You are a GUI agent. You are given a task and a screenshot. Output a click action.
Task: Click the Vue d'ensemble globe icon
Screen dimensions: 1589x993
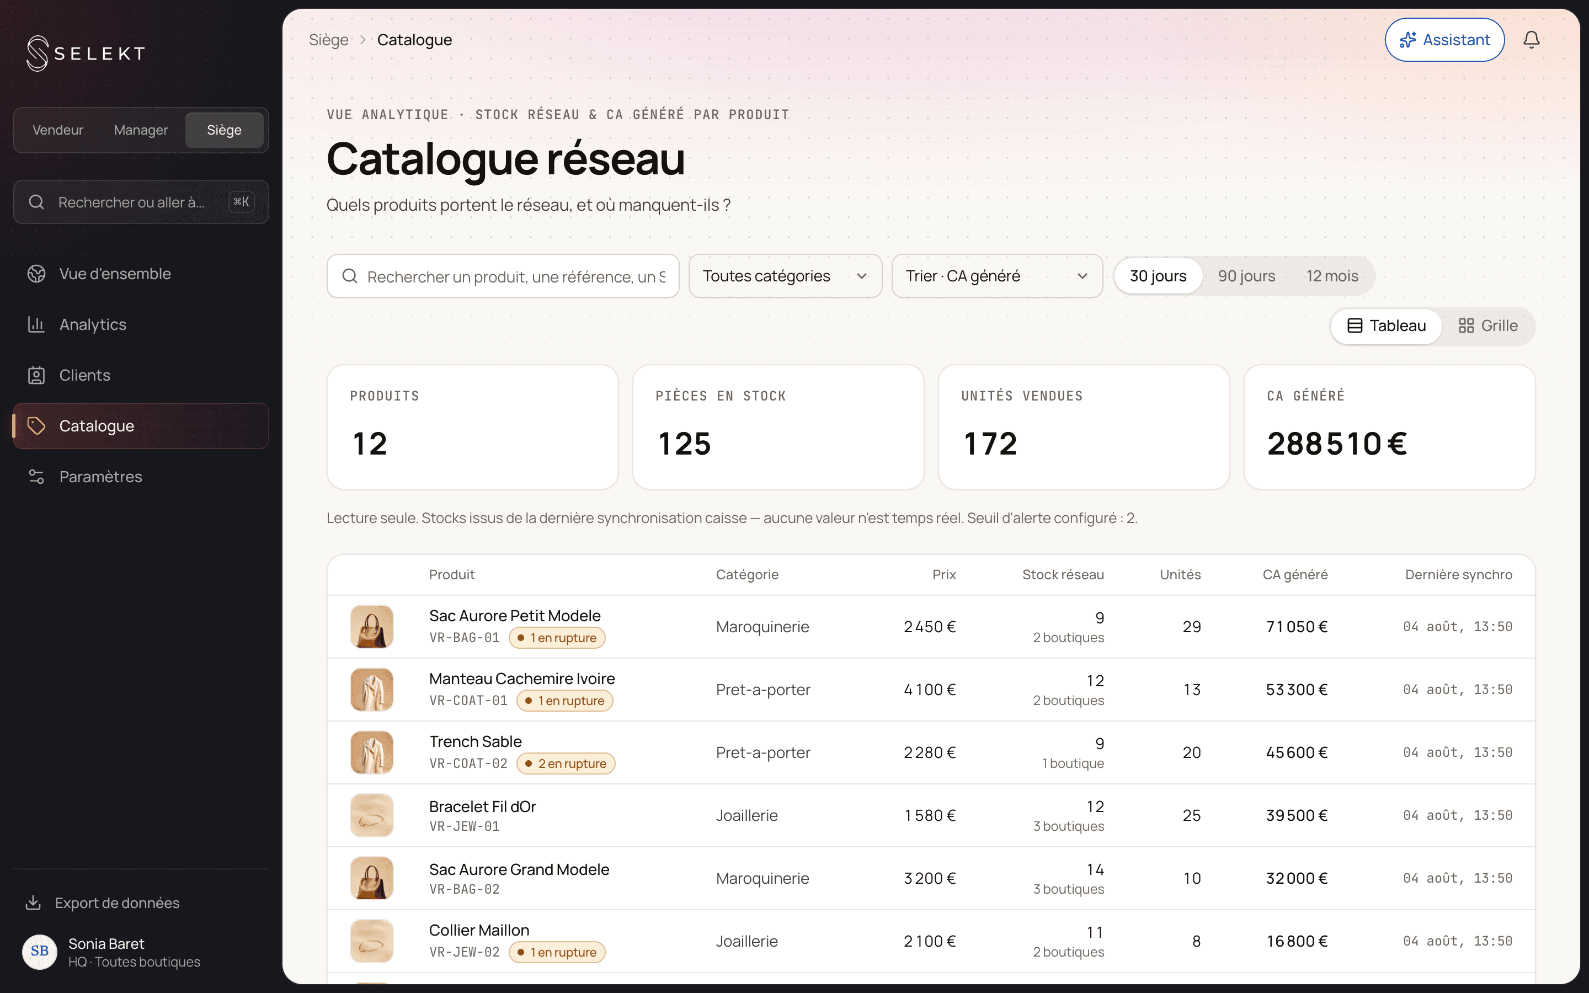[36, 274]
